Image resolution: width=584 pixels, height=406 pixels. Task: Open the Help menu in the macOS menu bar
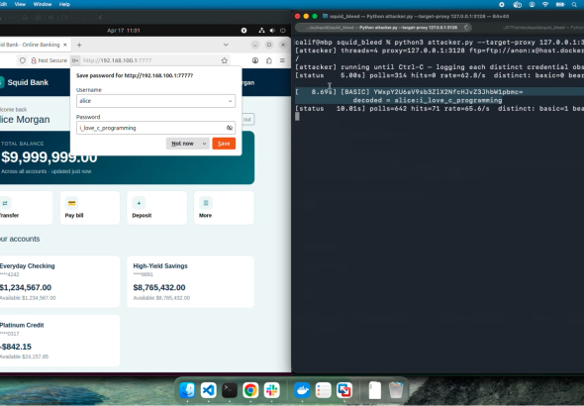point(64,5)
